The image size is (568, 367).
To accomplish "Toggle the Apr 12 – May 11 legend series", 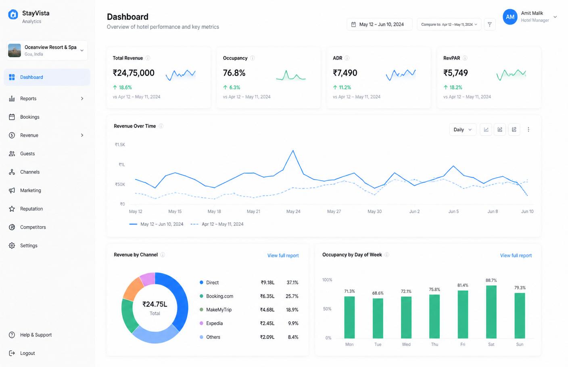I will pos(217,224).
